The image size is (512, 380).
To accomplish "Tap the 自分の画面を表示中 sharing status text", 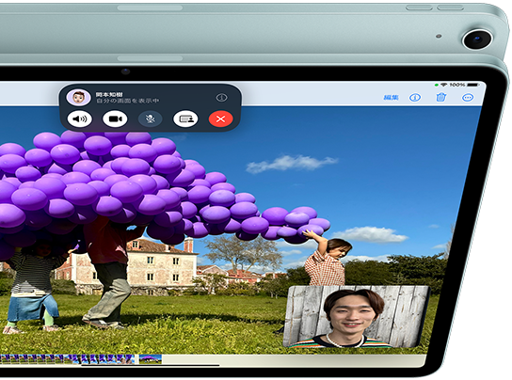I will (128, 101).
